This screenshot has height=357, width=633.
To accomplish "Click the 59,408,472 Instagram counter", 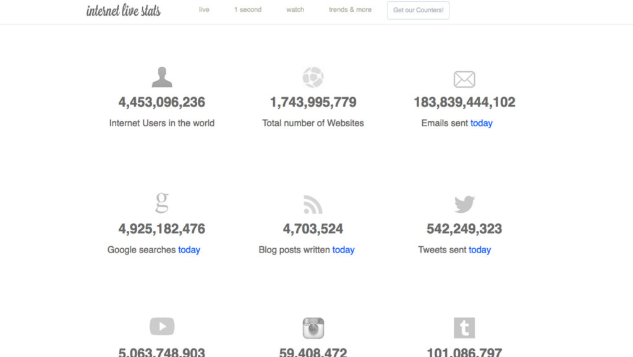I will (313, 352).
